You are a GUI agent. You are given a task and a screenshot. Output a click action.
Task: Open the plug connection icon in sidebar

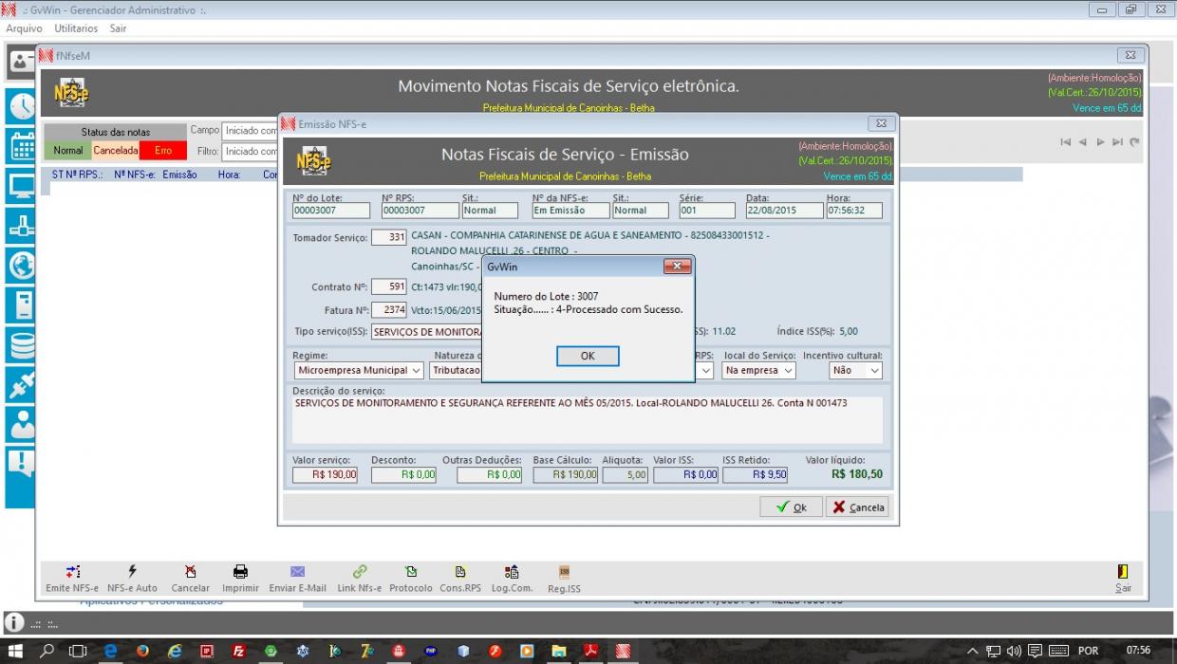[21, 385]
